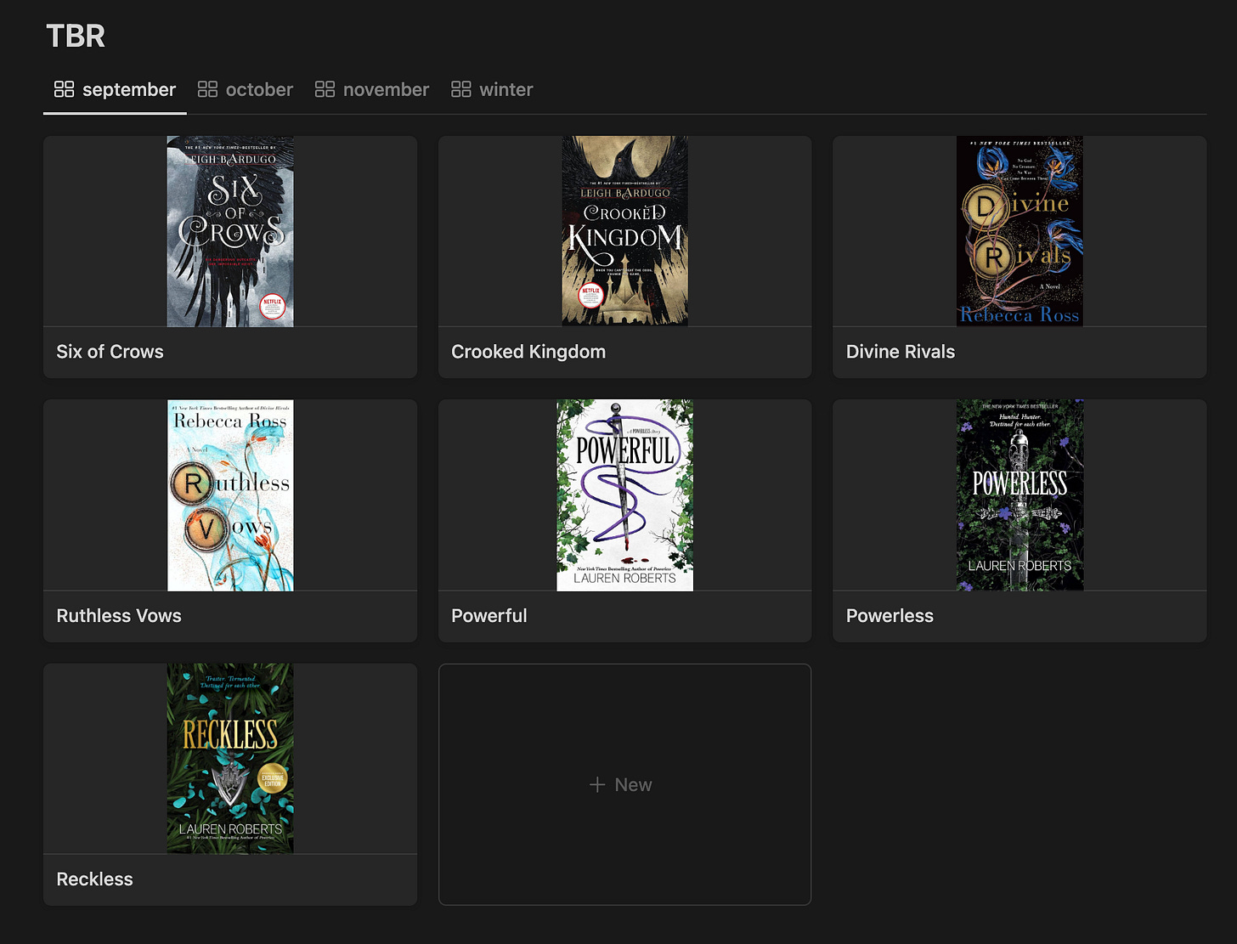Viewport: 1237px width, 944px height.
Task: Open the Crooked Kingdom cover thumbnail
Action: coord(624,231)
